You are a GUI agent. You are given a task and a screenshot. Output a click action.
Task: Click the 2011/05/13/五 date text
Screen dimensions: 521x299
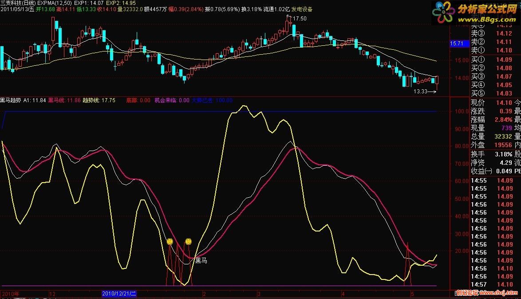click(17, 9)
